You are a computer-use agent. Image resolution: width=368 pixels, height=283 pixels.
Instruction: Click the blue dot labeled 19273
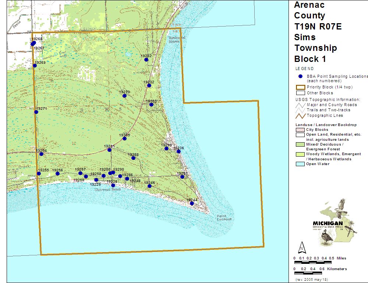pyautogui.click(x=124, y=96)
